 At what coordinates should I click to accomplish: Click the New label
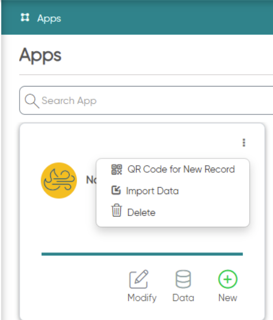pos(228,298)
